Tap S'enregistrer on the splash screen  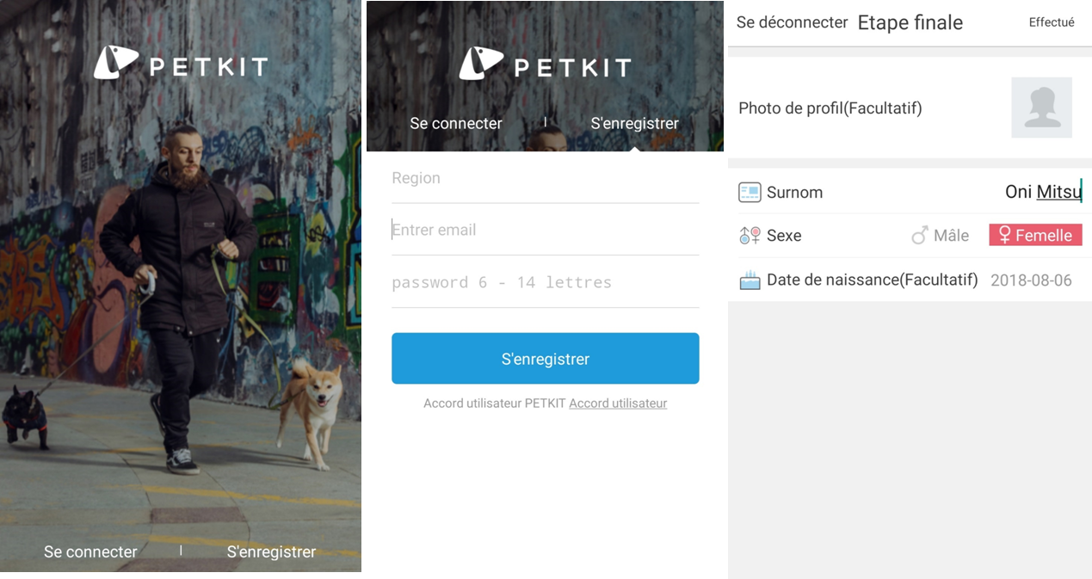271,551
